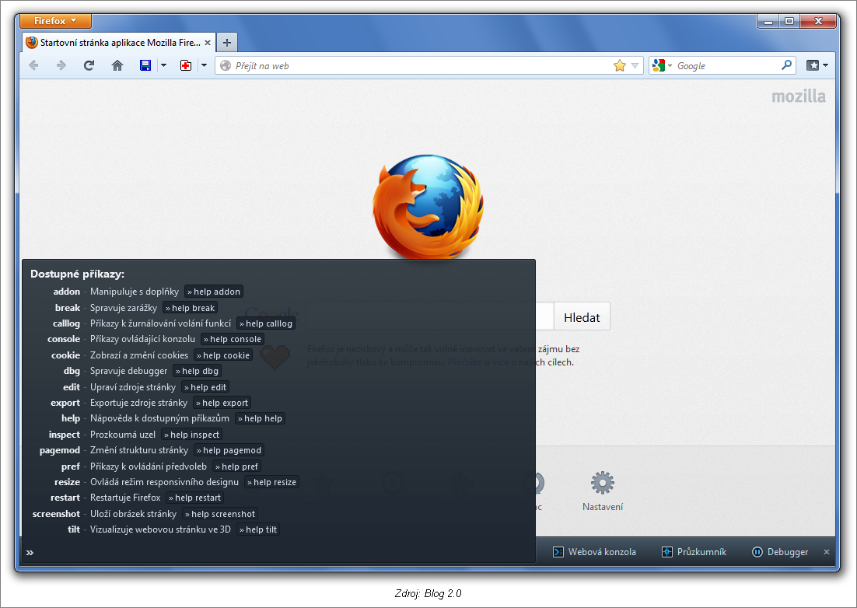Click the Hledat search button
The width and height of the screenshot is (857, 608).
pyautogui.click(x=582, y=317)
